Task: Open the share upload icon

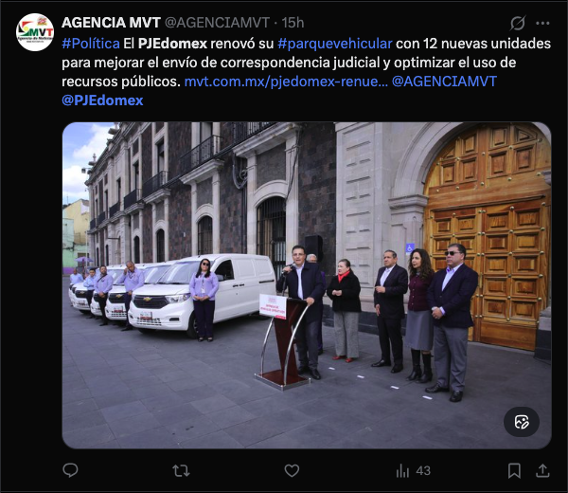Action: (542, 471)
